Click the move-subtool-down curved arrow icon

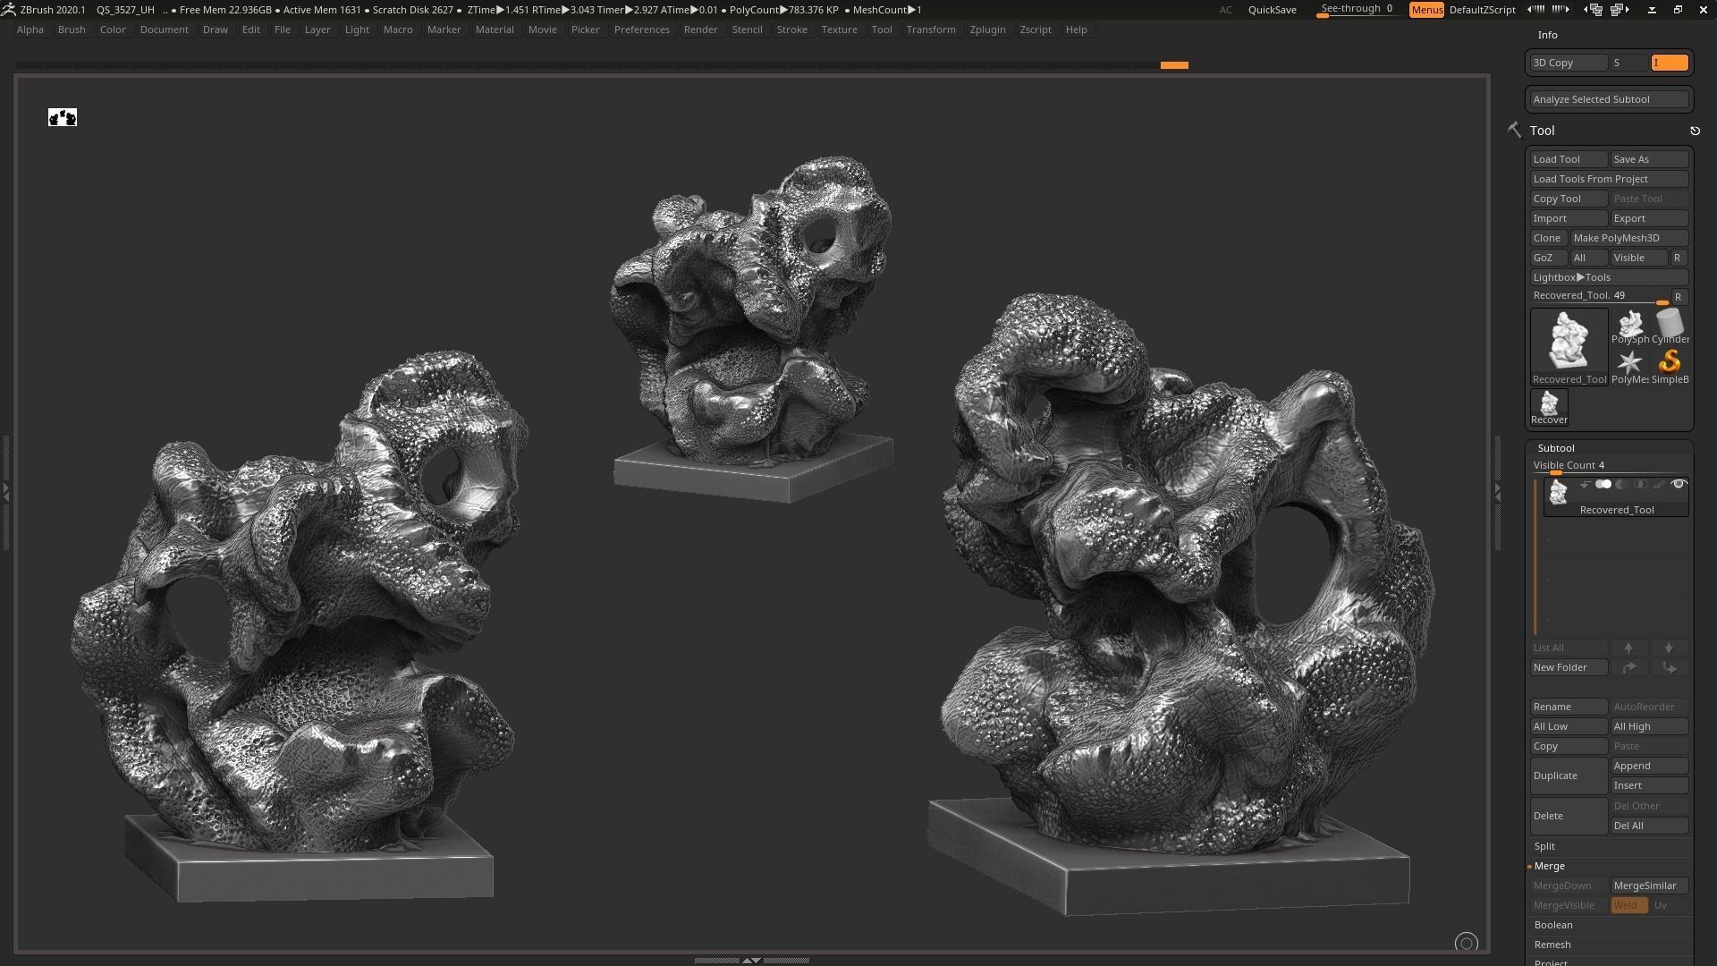(1669, 667)
